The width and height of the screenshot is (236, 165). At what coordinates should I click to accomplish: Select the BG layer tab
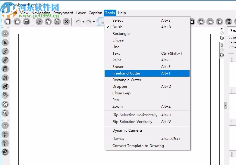click(222, 45)
